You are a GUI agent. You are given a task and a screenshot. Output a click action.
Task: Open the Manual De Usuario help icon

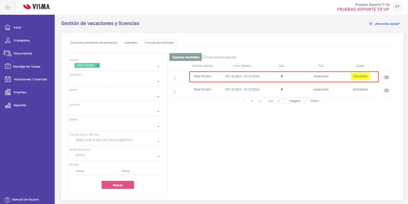point(7,200)
